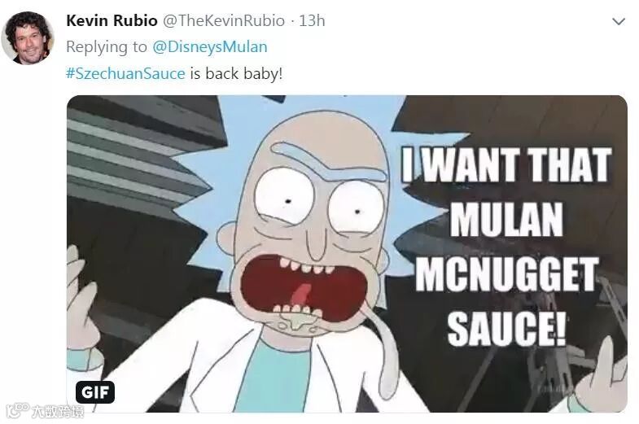This screenshot has height=424, width=639.
Task: Select the 'Replying to' label text
Action: pos(107,47)
